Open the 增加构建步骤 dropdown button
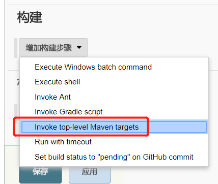Screen dimensions: 218x184 point(53,48)
